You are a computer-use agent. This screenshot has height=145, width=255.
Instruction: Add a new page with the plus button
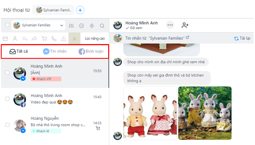point(80,10)
